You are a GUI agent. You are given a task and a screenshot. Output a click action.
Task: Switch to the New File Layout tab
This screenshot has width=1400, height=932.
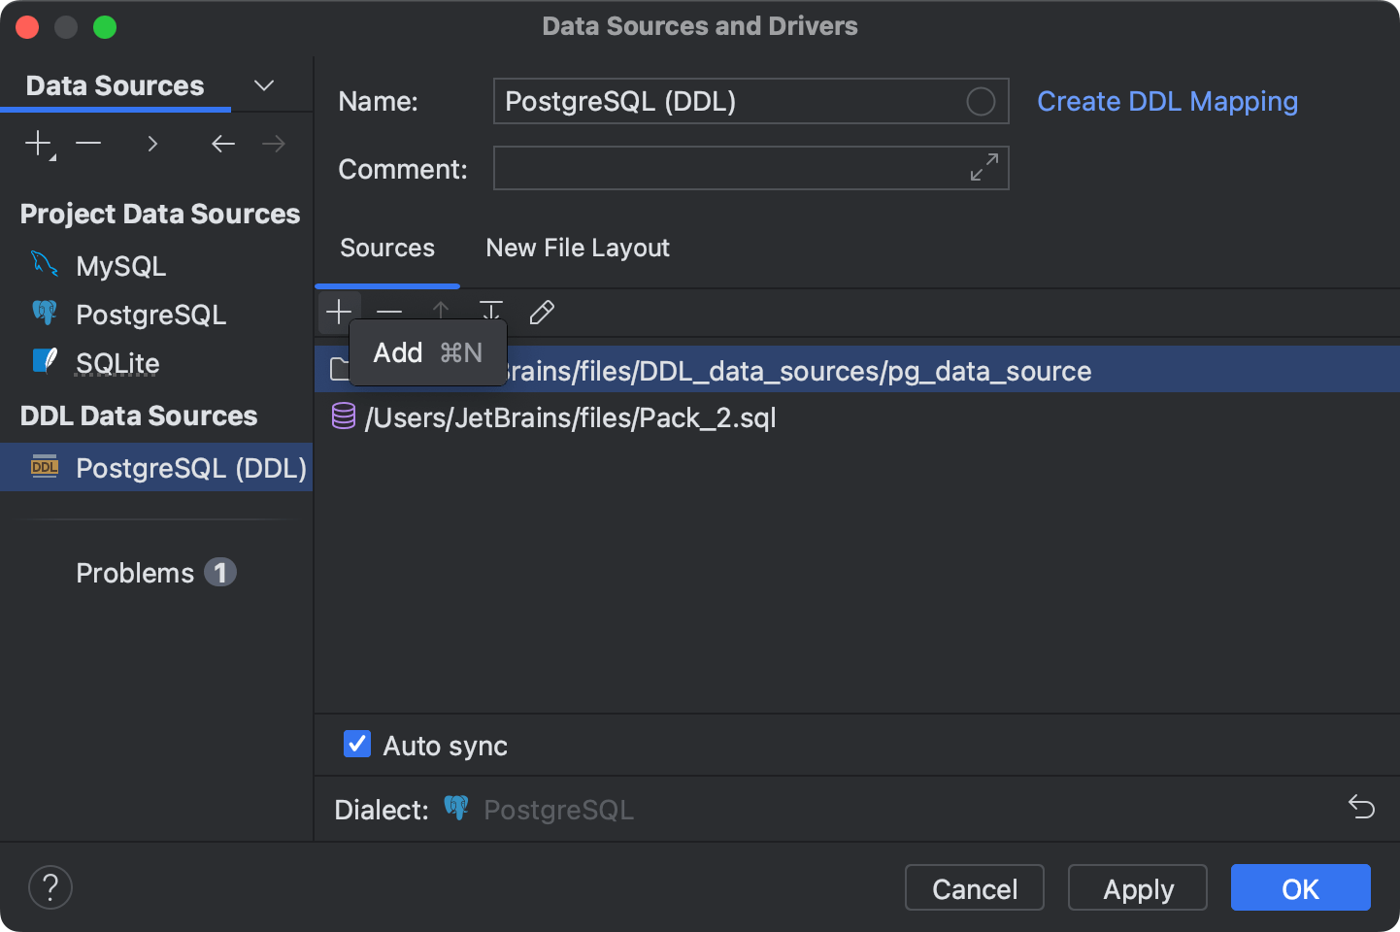[577, 248]
